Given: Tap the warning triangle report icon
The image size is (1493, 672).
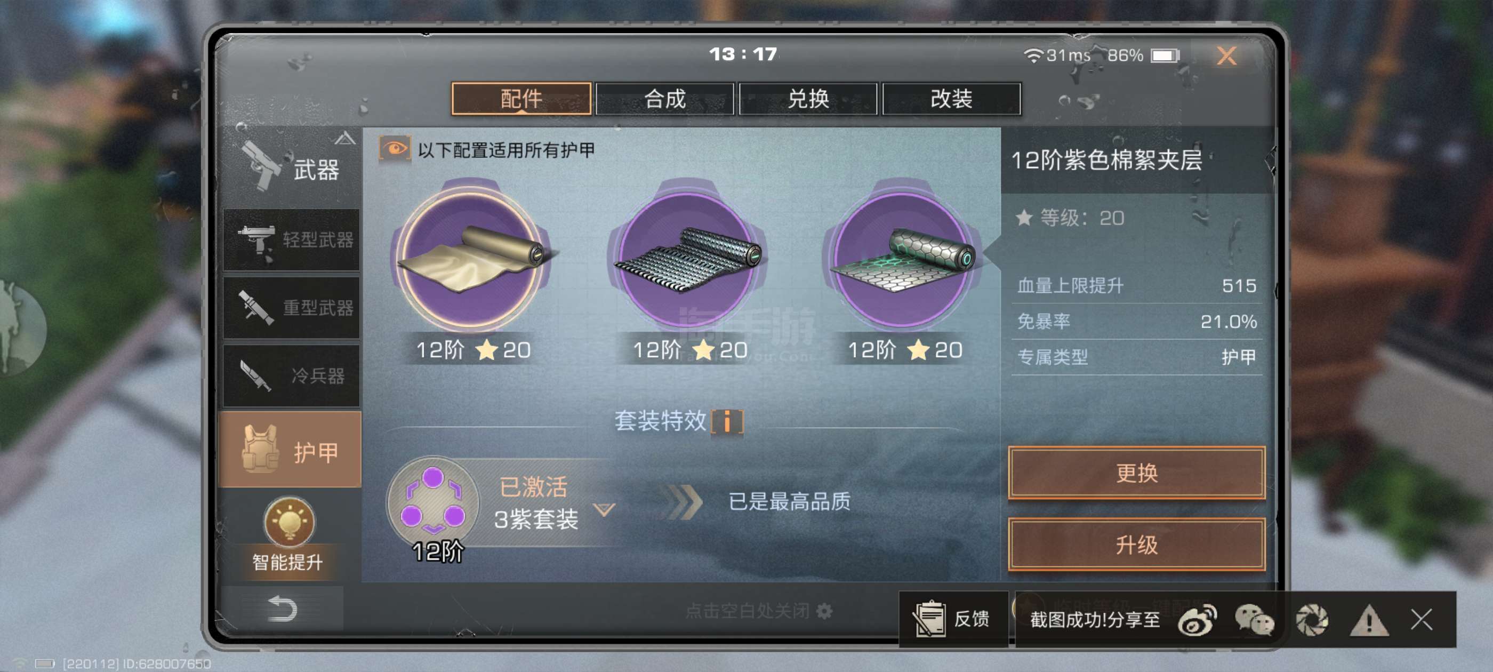Looking at the screenshot, I should [x=1368, y=620].
